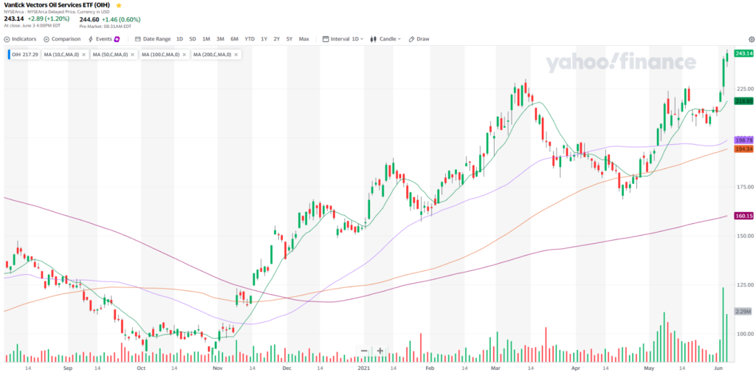
Task: Click the 2021 label on time axis
Action: pos(363,368)
